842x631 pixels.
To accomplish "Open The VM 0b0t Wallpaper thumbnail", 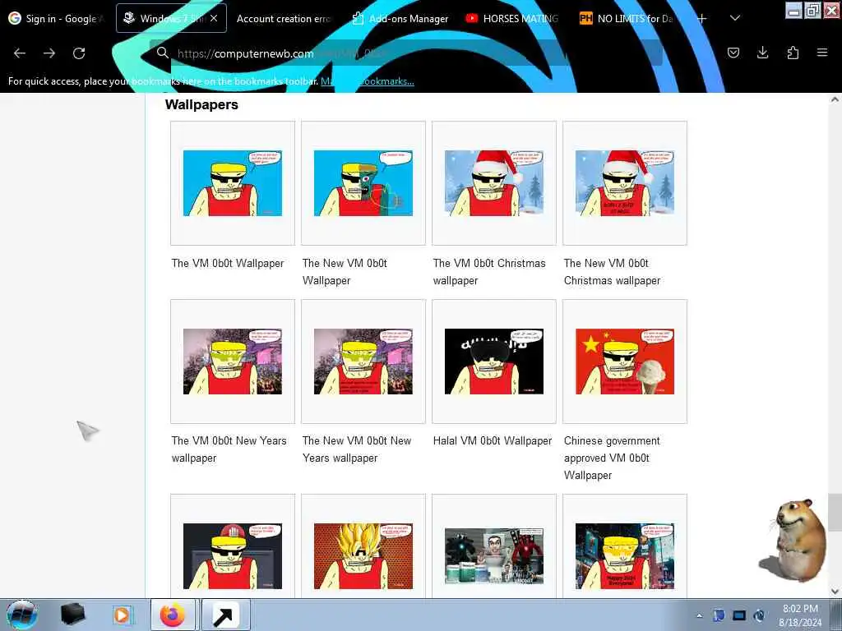I will point(233,183).
